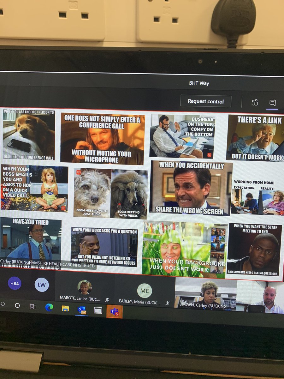Screen dimensions: 284x379
Task: Click the 'Share the wrong screen' meme
Action: point(191,188)
